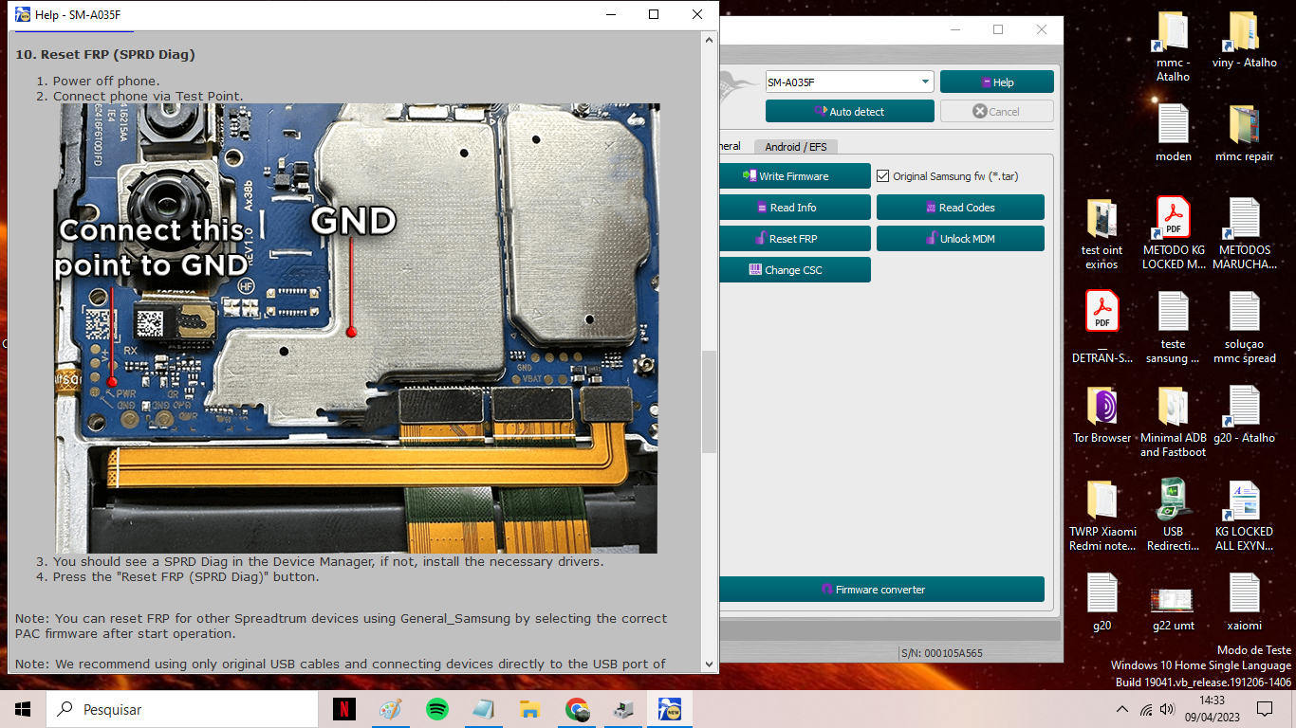Open KG LOCKED ALL EXYN document
The width and height of the screenshot is (1296, 728).
[1244, 515]
